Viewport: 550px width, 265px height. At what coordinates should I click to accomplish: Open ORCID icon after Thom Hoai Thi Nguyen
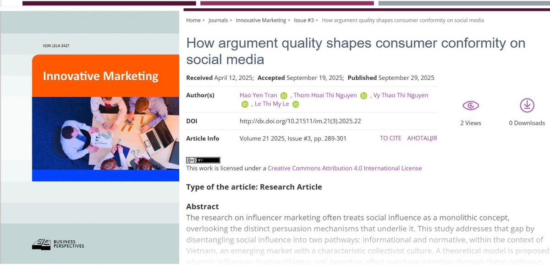coord(364,96)
